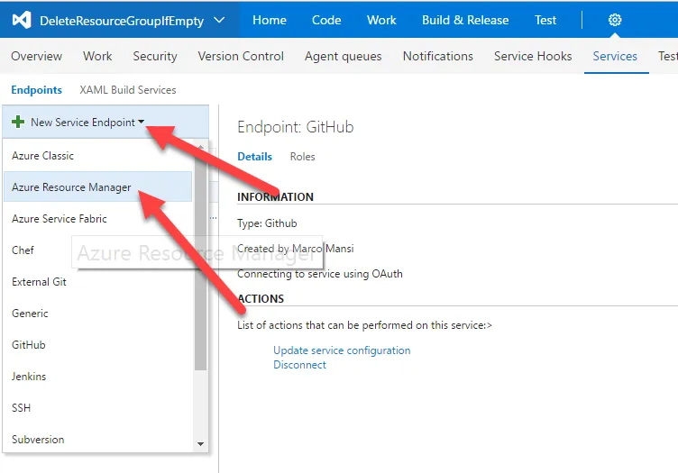The image size is (678, 473).
Task: Go to the Service Hooks tab
Action: point(533,56)
